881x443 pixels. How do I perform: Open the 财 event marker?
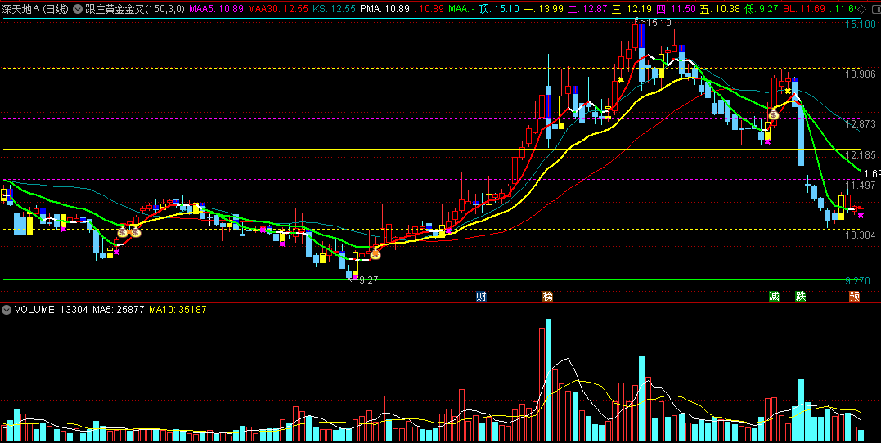click(481, 297)
